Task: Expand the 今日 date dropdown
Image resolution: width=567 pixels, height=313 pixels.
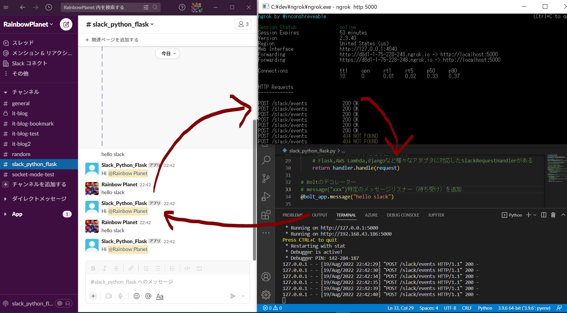Action: 168,54
